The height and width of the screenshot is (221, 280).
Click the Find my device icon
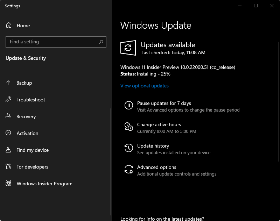click(8, 150)
